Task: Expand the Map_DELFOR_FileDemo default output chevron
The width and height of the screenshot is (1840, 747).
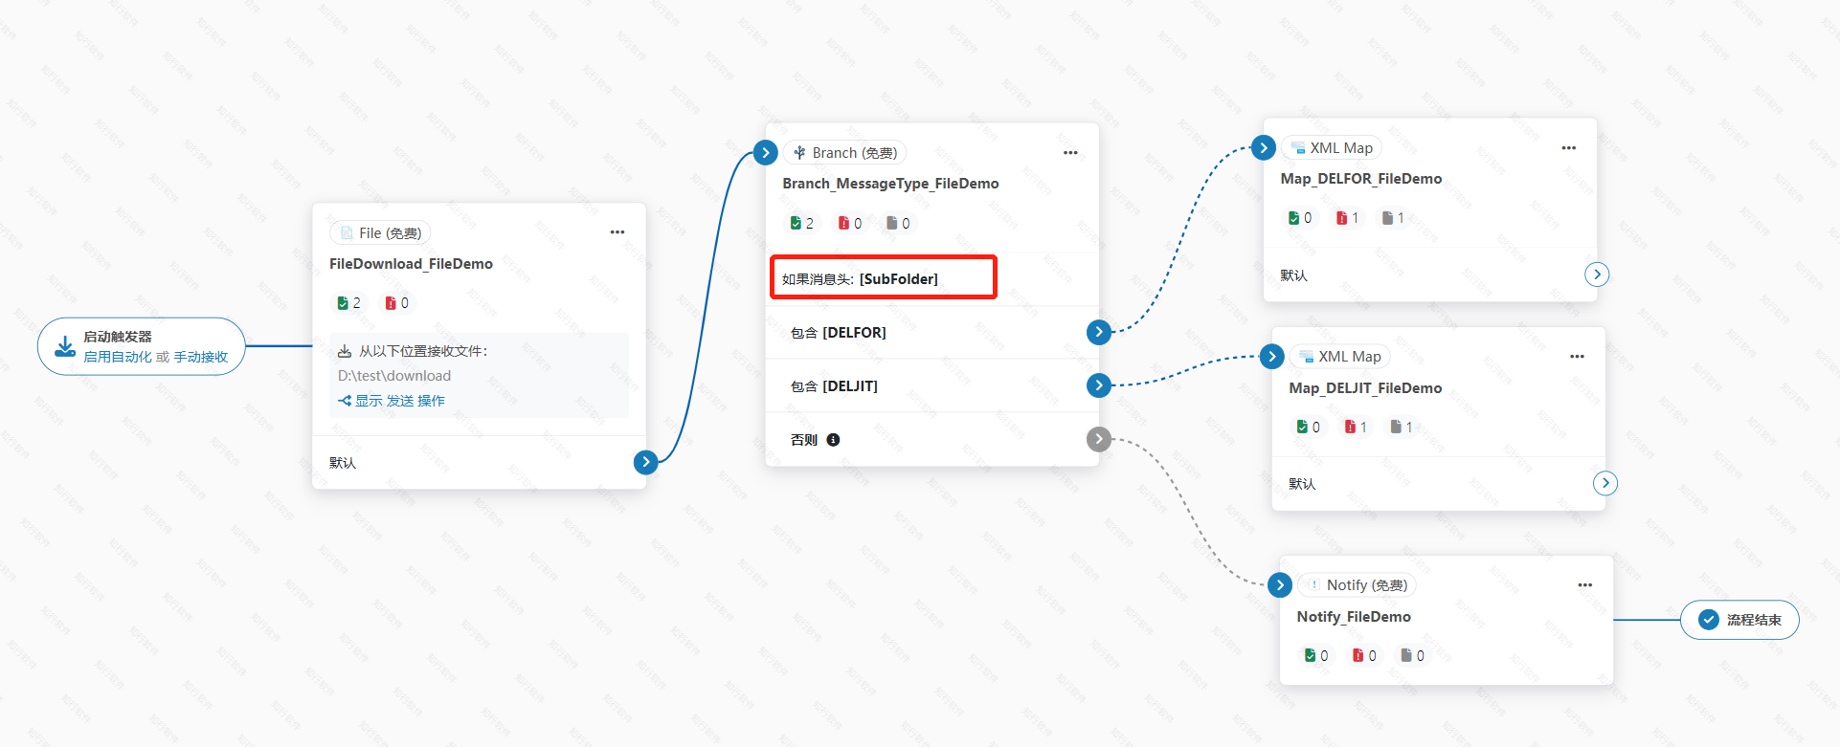Action: click(1597, 275)
